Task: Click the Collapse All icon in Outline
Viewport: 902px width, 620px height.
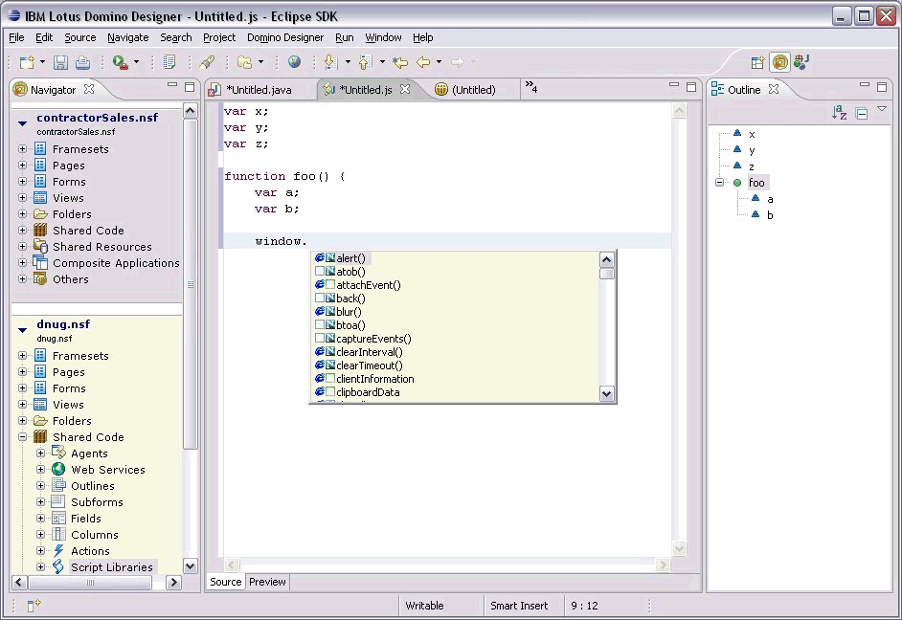Action: pos(862,113)
